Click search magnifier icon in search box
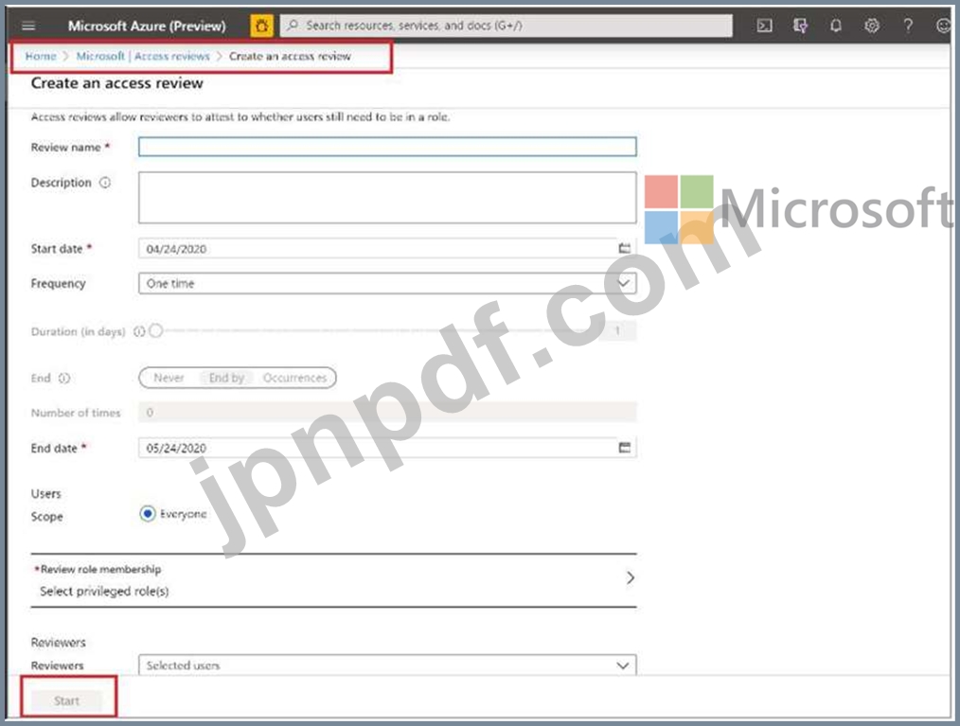 [293, 26]
